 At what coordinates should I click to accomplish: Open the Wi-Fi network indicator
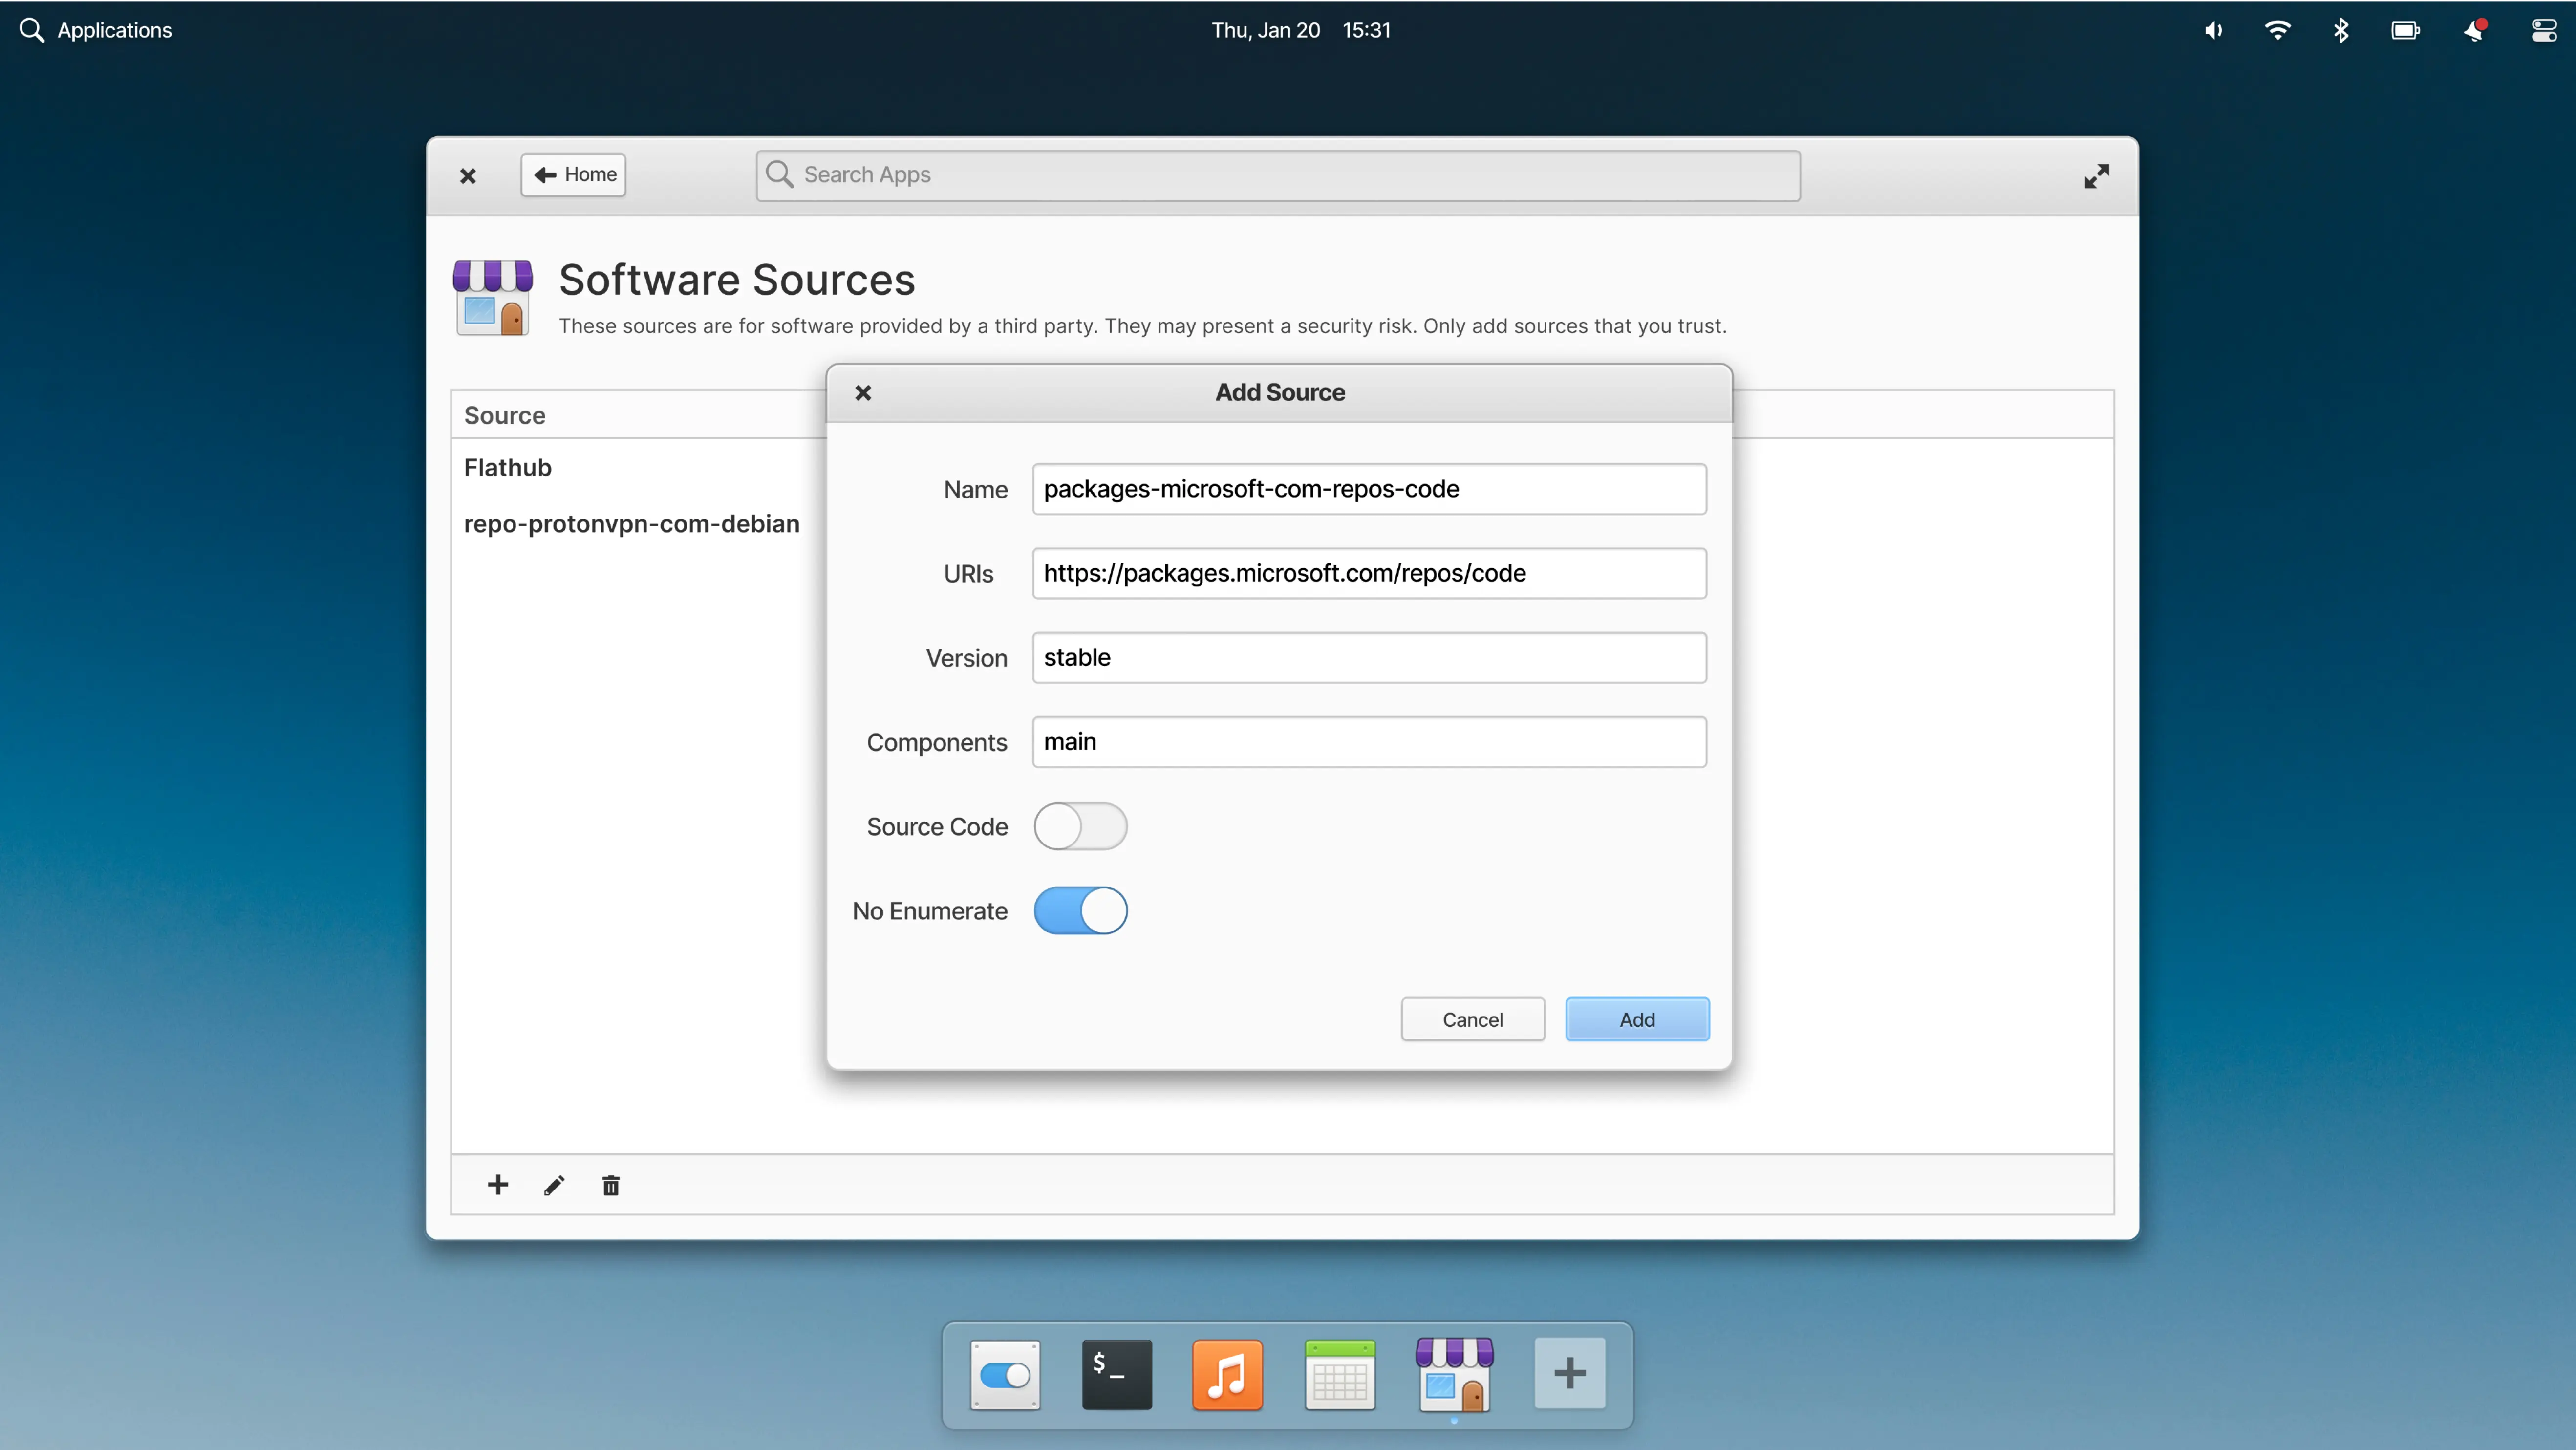pos(2277,30)
